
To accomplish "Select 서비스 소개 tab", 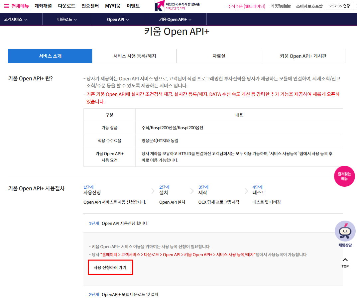I will 50,56.
